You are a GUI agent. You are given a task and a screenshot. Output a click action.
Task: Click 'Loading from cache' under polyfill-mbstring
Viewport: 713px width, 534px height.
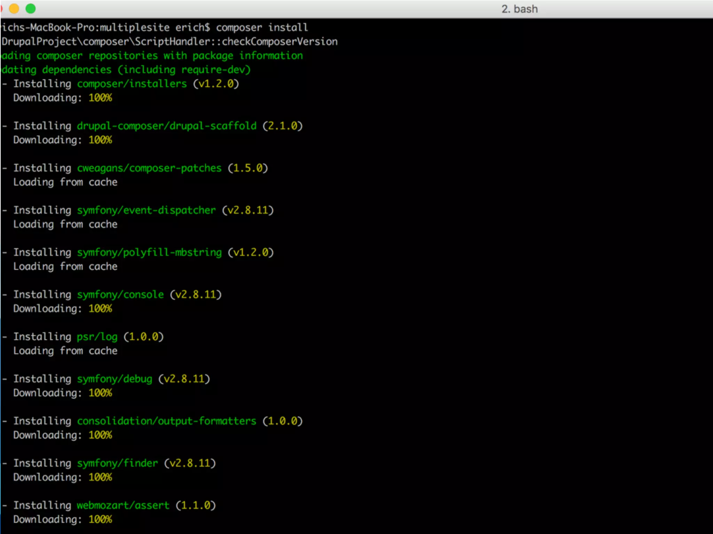[x=65, y=267]
